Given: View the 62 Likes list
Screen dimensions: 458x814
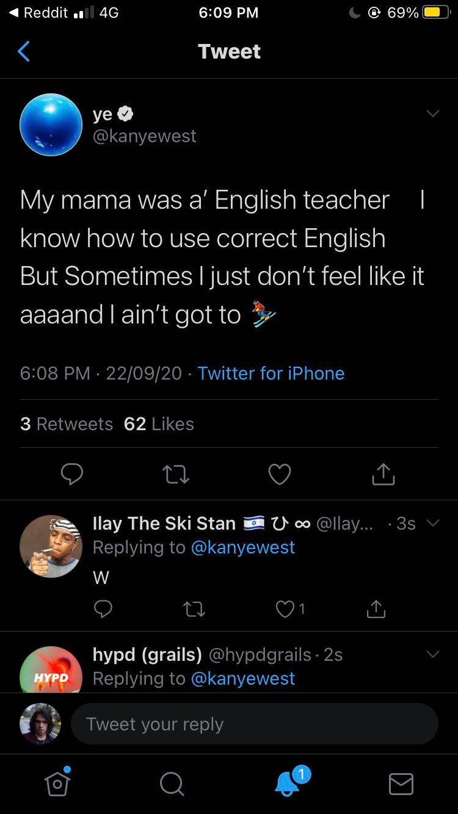Looking at the screenshot, I should coord(159,423).
